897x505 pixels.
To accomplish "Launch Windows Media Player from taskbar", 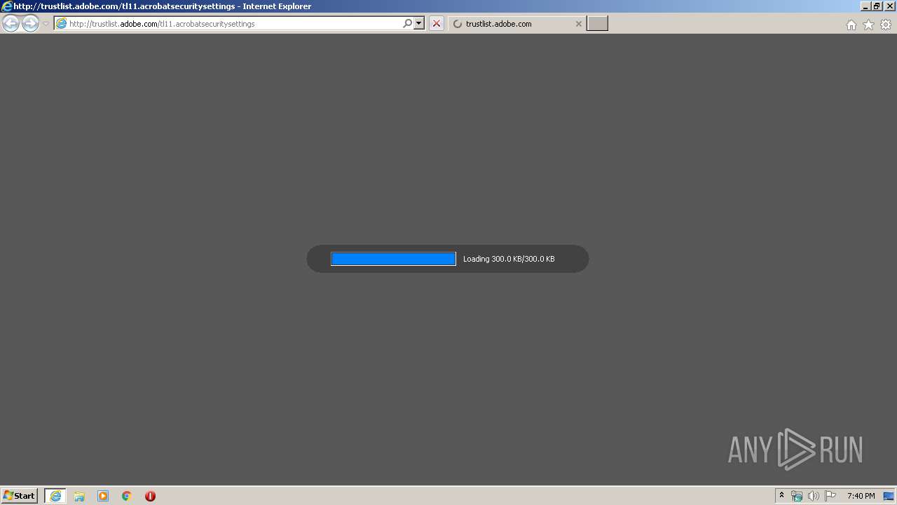I will [x=103, y=496].
